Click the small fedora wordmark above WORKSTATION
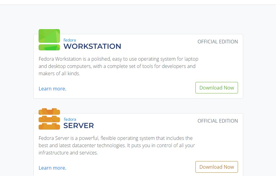Screen dimensions: 276x176 (70, 40)
